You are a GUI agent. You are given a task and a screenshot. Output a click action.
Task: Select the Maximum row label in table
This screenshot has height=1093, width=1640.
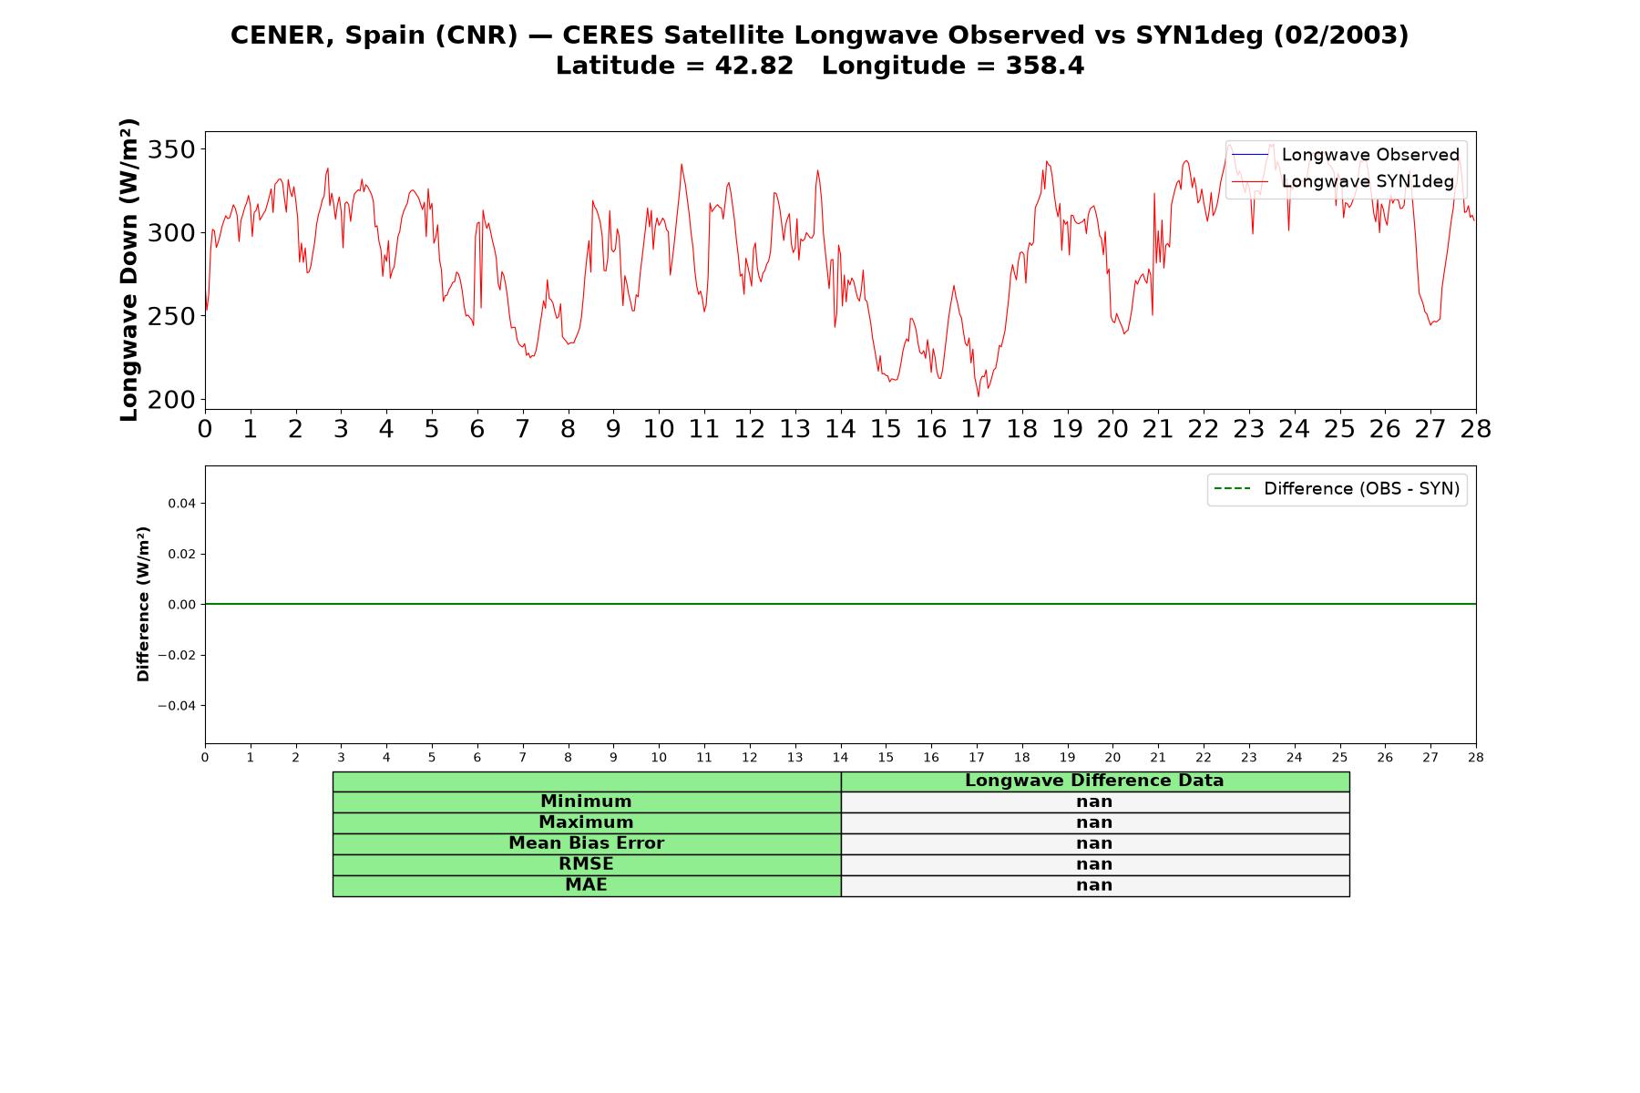pos(586,822)
